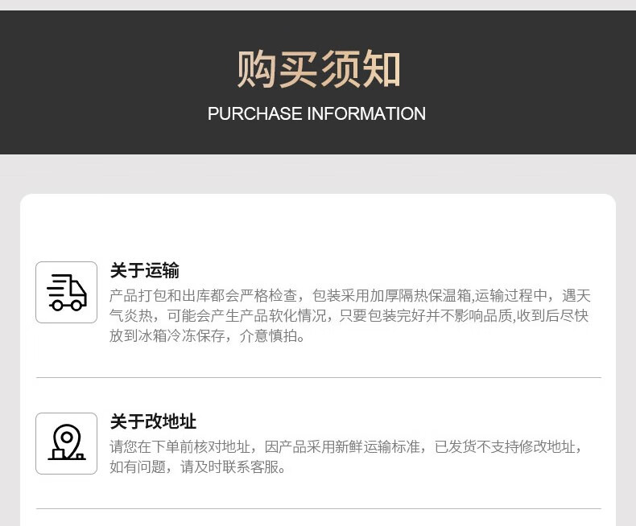Click the line starting with 产品打包和出库
Screen dimensions: 636x526
click(x=349, y=295)
